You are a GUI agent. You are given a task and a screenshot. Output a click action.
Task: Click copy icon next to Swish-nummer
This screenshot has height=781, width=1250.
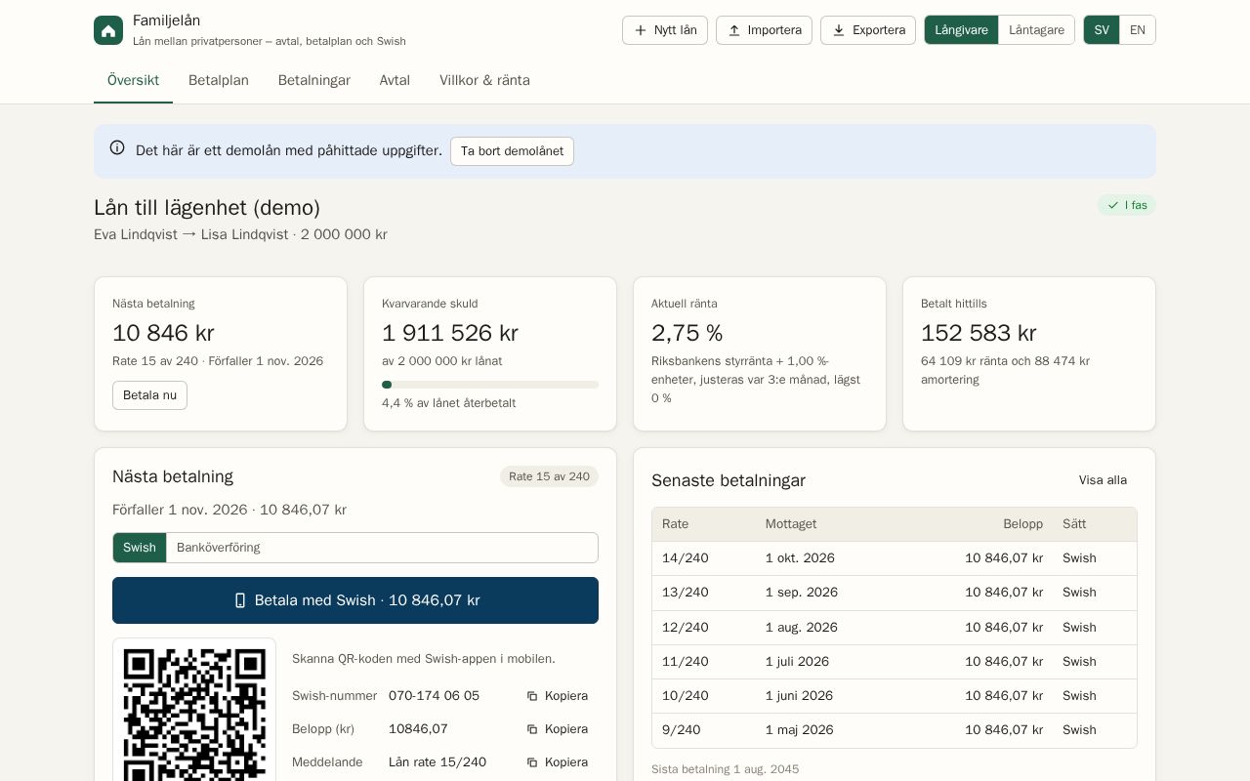pyautogui.click(x=532, y=696)
